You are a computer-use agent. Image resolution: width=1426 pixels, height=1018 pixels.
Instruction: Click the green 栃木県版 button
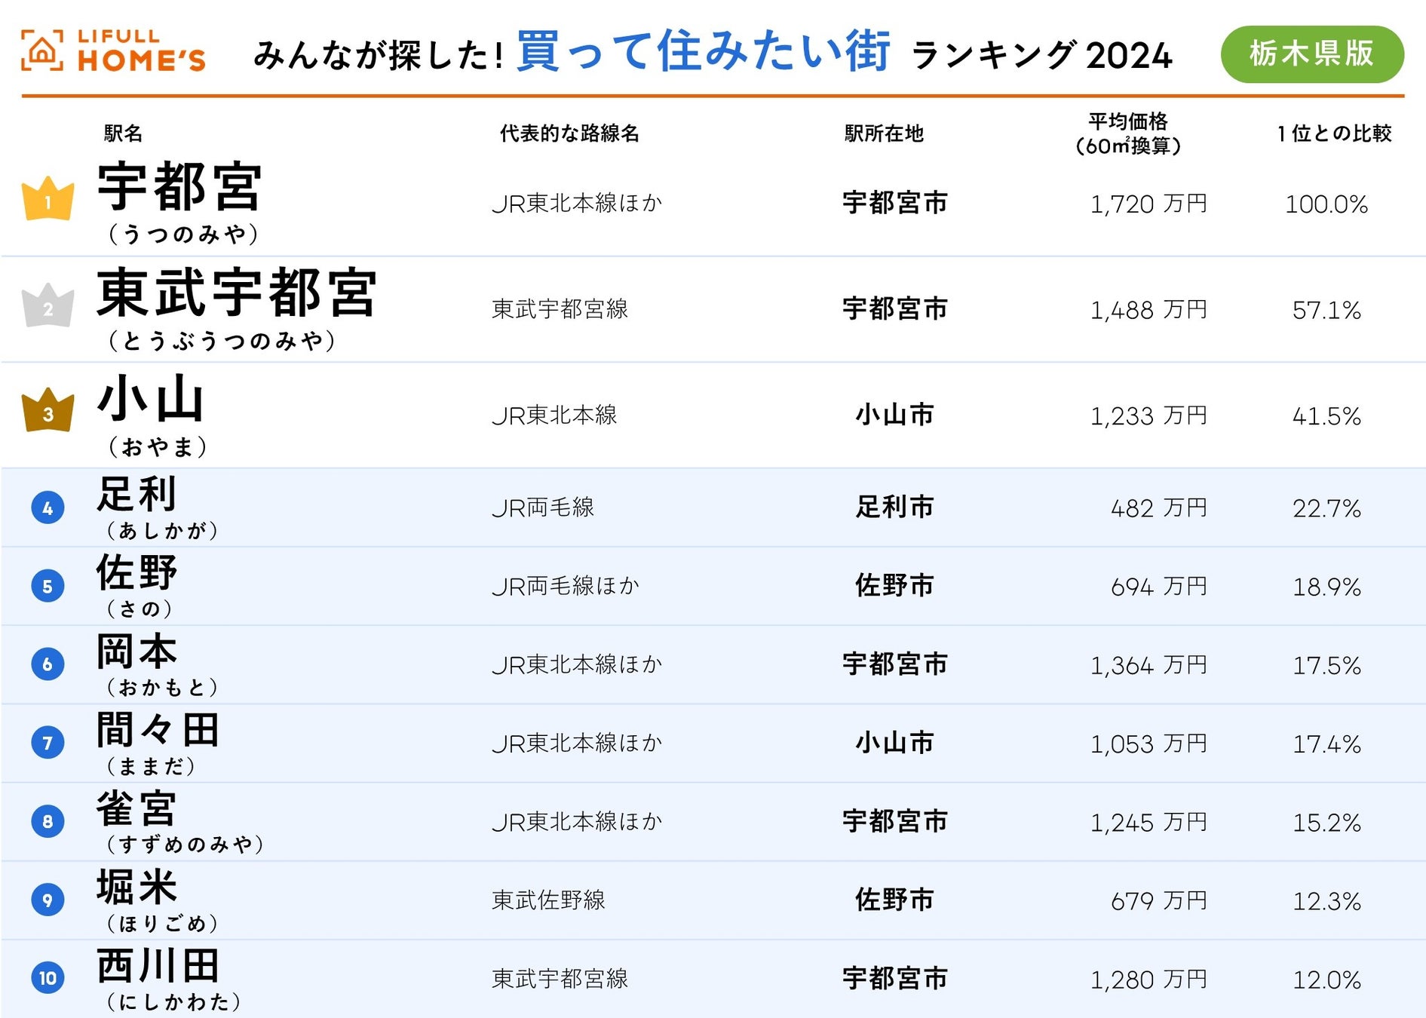click(x=1311, y=54)
